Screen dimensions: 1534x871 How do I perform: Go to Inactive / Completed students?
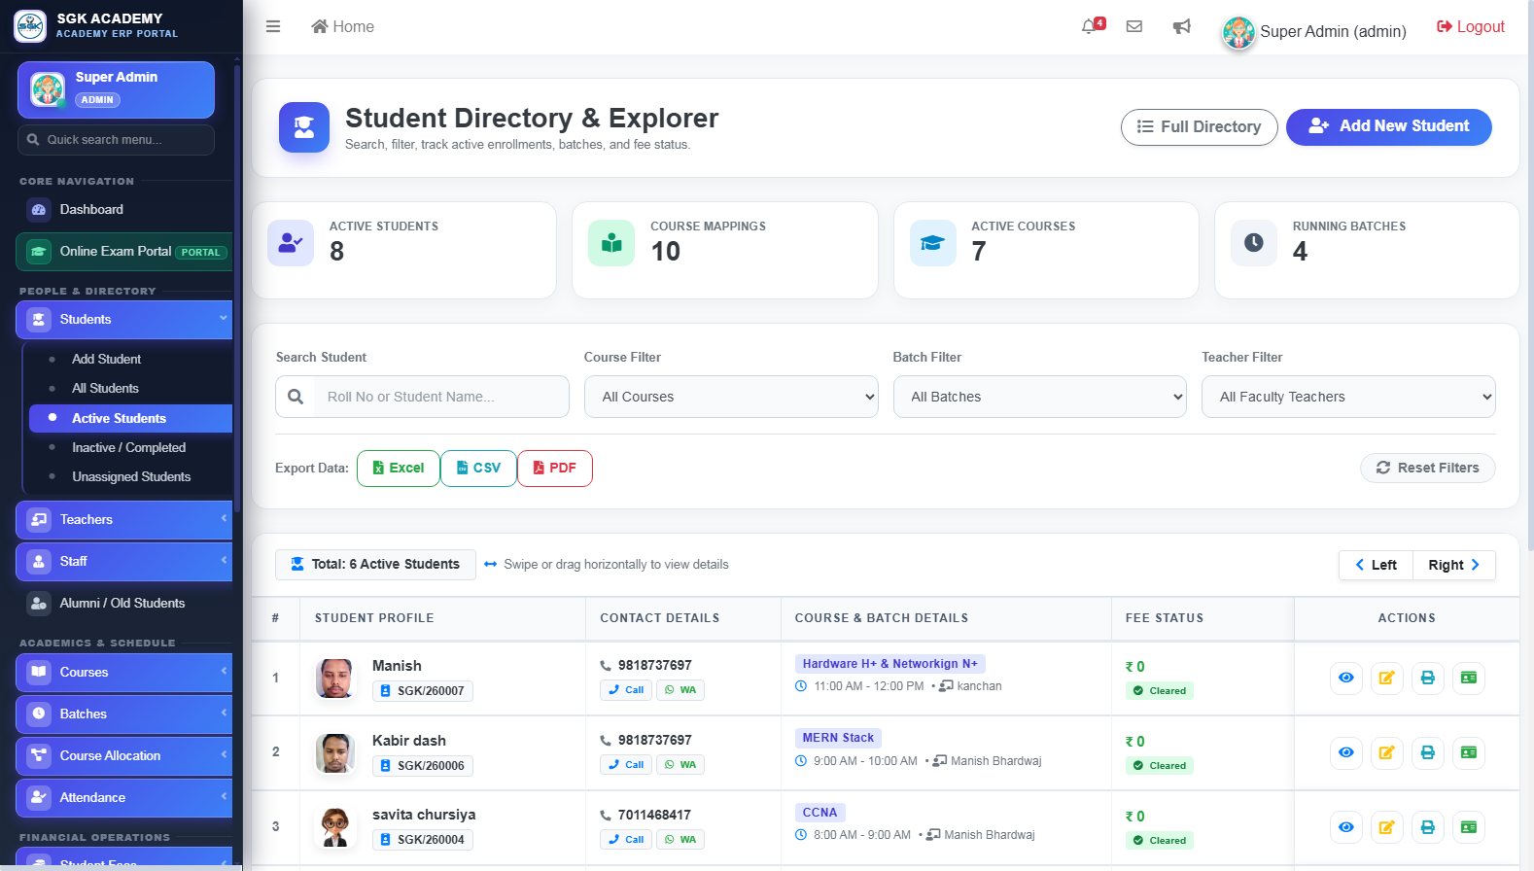point(128,447)
